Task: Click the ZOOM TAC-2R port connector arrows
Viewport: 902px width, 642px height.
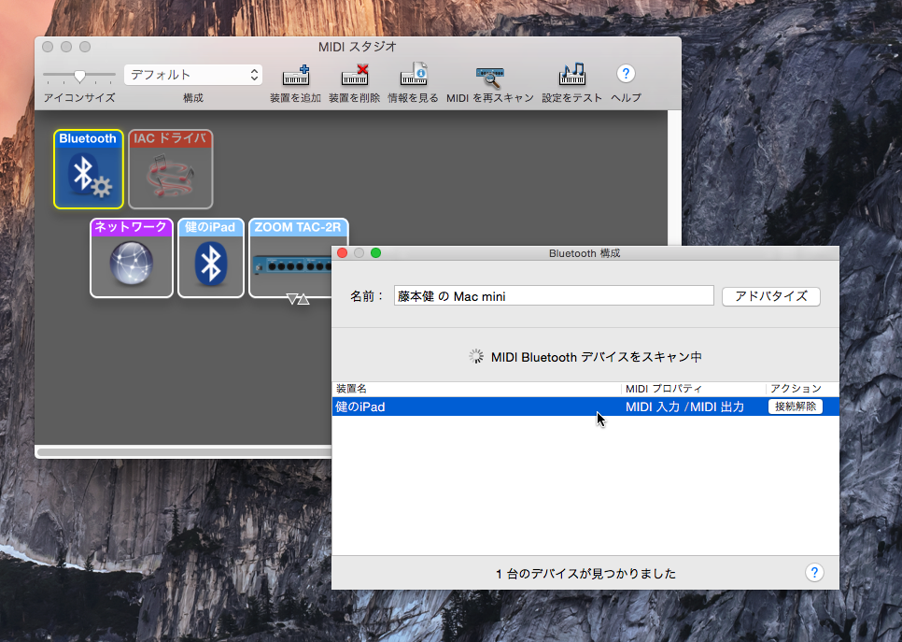Action: click(298, 299)
